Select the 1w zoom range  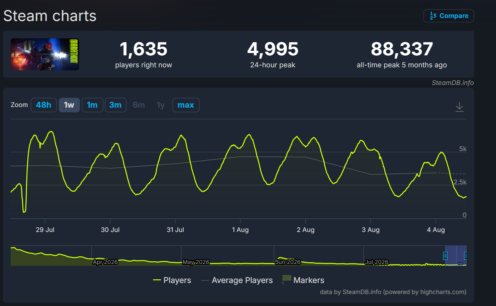click(69, 105)
